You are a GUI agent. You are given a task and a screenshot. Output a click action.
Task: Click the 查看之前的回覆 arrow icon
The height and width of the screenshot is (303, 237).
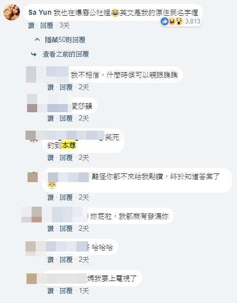click(34, 54)
